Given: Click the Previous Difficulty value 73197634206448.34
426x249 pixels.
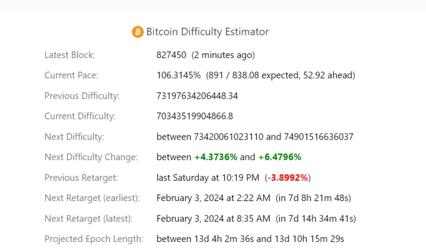Looking at the screenshot, I should (197, 96).
